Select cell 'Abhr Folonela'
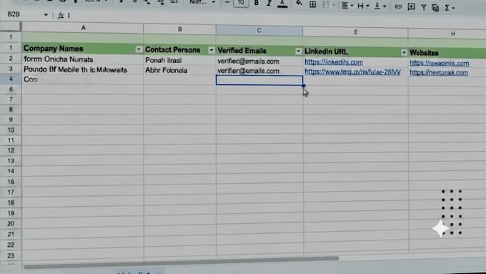 click(x=180, y=70)
